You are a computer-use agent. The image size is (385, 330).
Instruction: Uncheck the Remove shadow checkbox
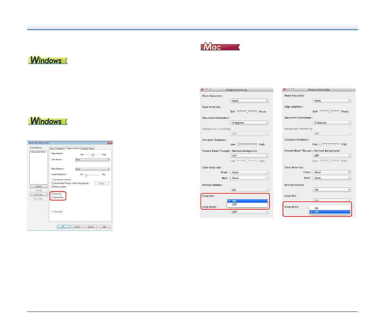pos(52,187)
